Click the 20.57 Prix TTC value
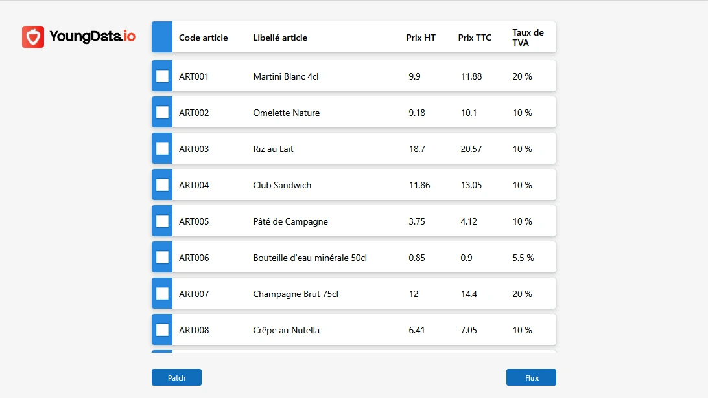 coord(471,149)
